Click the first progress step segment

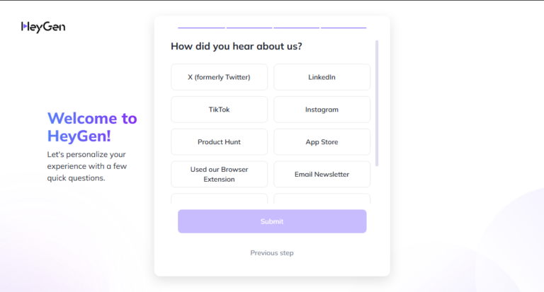click(x=201, y=28)
